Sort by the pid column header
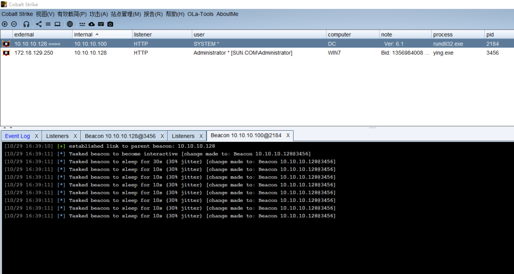Viewport: 514px width, 274px height. [499, 35]
